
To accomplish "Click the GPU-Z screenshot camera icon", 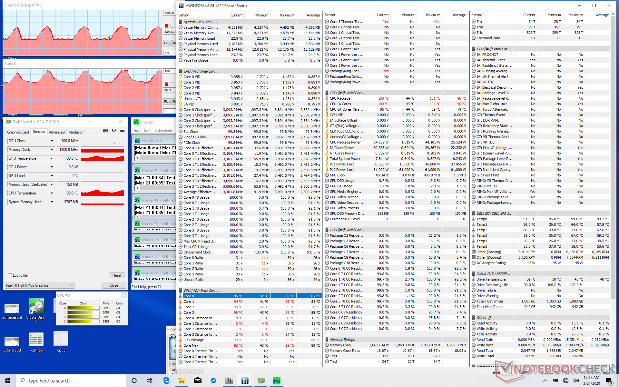I will coord(105,131).
